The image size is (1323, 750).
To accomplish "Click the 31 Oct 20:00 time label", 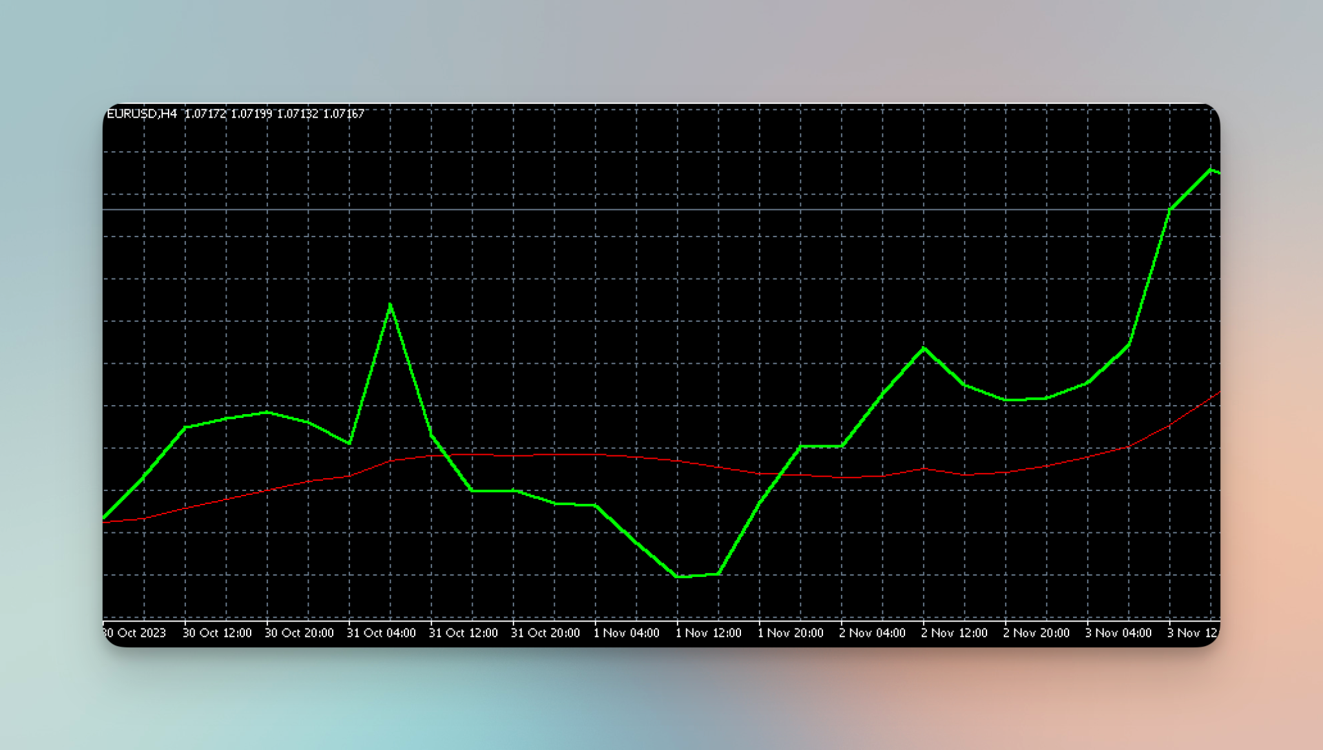I will (x=545, y=633).
